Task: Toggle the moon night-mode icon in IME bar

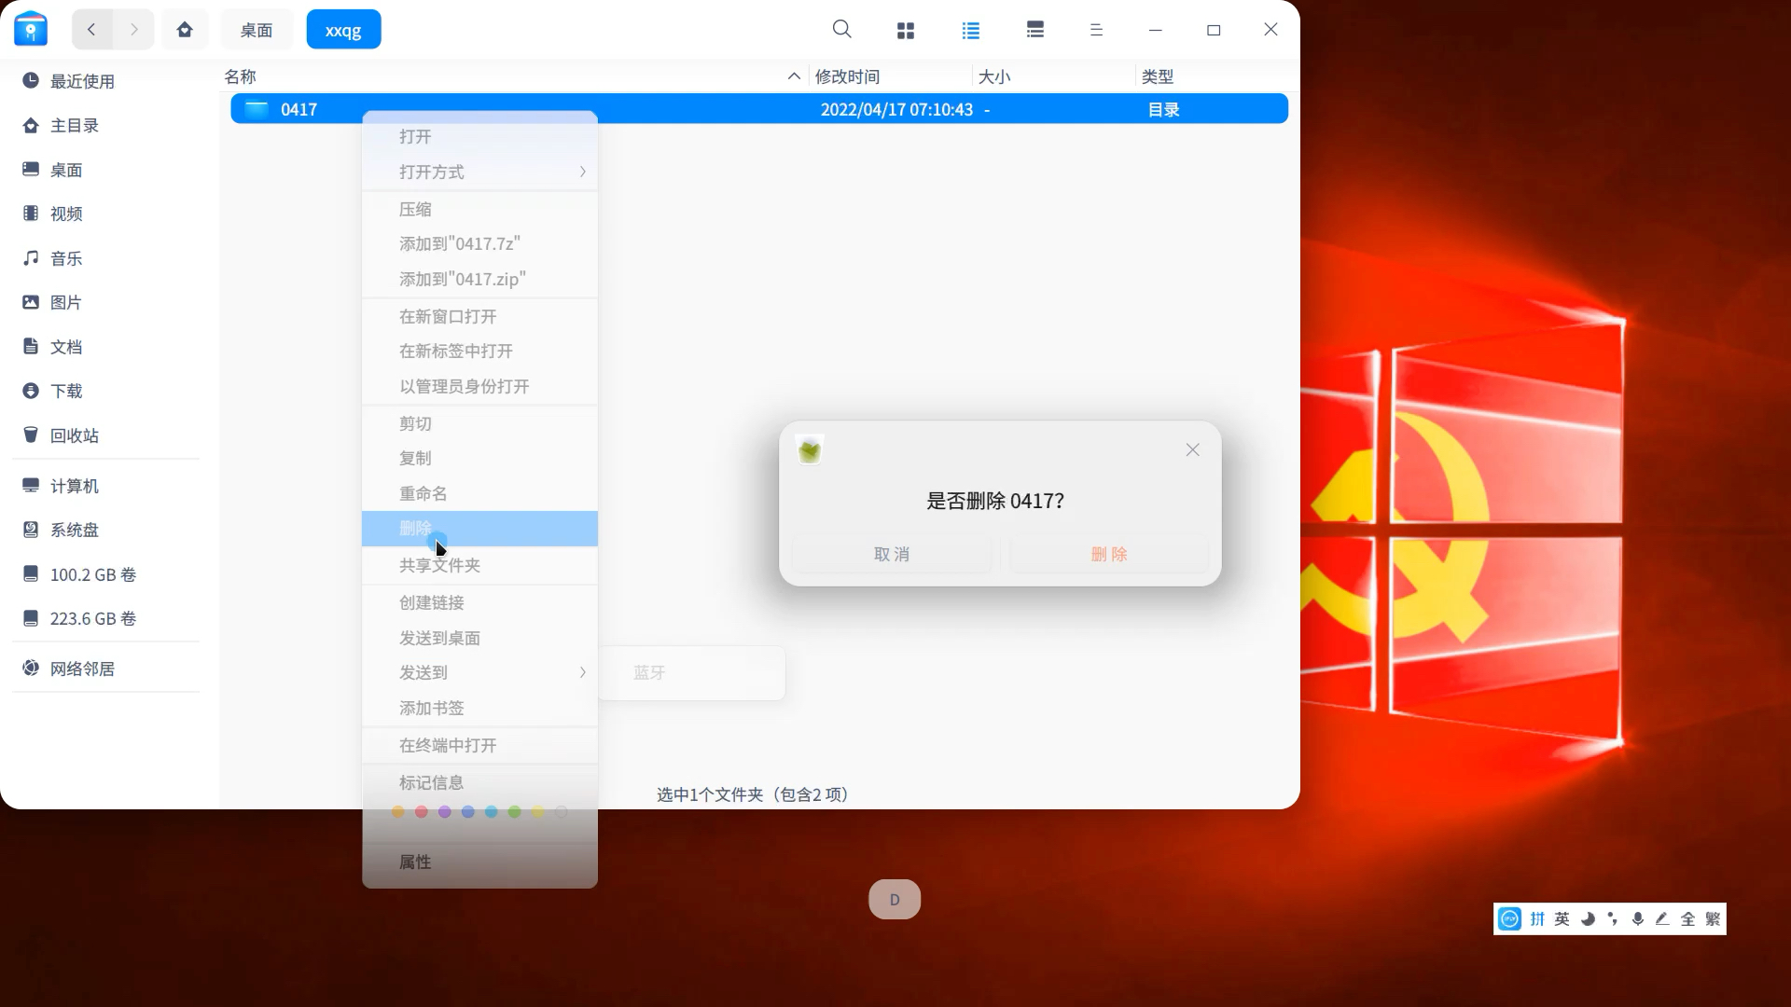Action: click(x=1588, y=919)
